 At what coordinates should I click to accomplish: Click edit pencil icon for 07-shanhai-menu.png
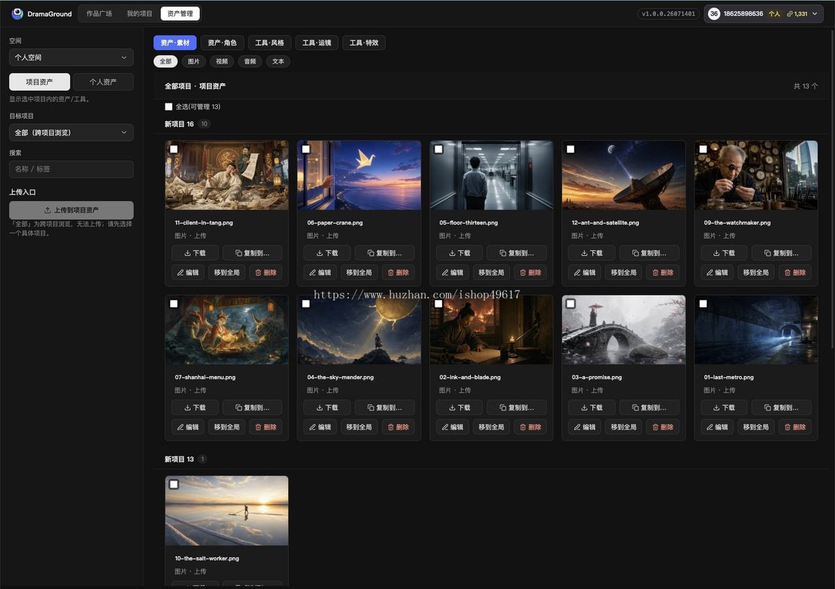pyautogui.click(x=181, y=427)
